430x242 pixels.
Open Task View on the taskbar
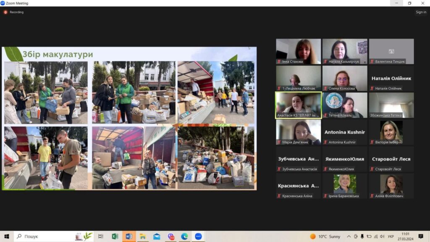click(101, 237)
